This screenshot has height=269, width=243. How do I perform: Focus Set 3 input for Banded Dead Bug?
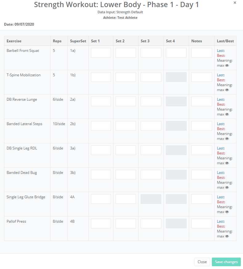pos(151,174)
